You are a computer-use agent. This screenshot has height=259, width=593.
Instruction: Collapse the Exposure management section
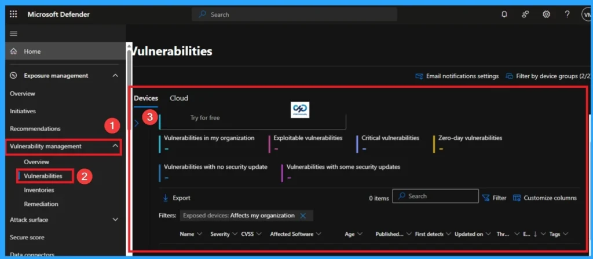(x=115, y=76)
